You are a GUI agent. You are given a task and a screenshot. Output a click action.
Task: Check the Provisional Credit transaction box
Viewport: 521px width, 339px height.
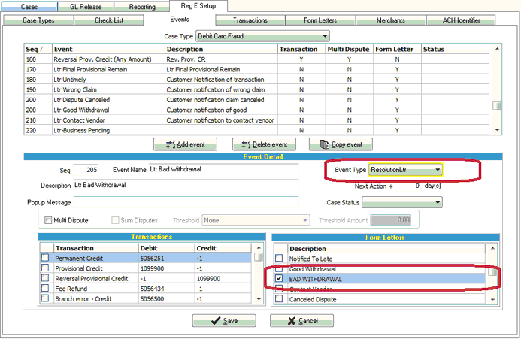point(45,268)
